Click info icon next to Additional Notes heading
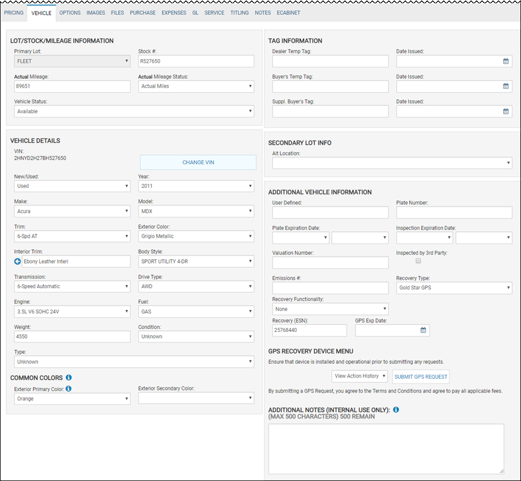This screenshot has height=481, width=521. [x=396, y=410]
